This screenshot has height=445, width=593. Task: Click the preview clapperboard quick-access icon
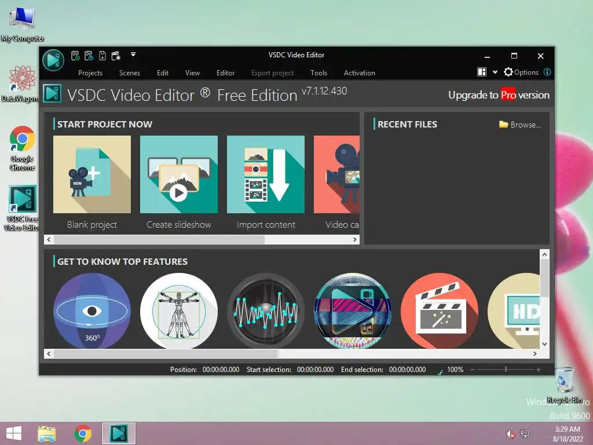click(x=116, y=56)
